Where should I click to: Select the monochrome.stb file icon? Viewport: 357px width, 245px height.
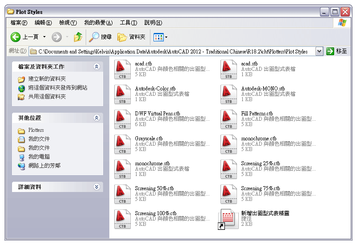coord(122,169)
